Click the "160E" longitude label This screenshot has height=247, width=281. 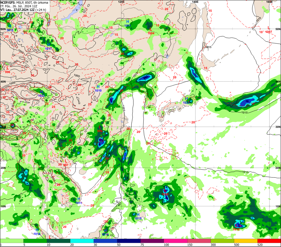click(269, 2)
